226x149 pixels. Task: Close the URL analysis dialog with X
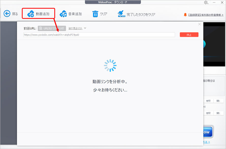coord(199,24)
